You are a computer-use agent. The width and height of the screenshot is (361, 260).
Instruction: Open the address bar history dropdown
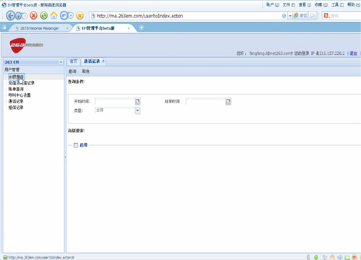(x=290, y=16)
